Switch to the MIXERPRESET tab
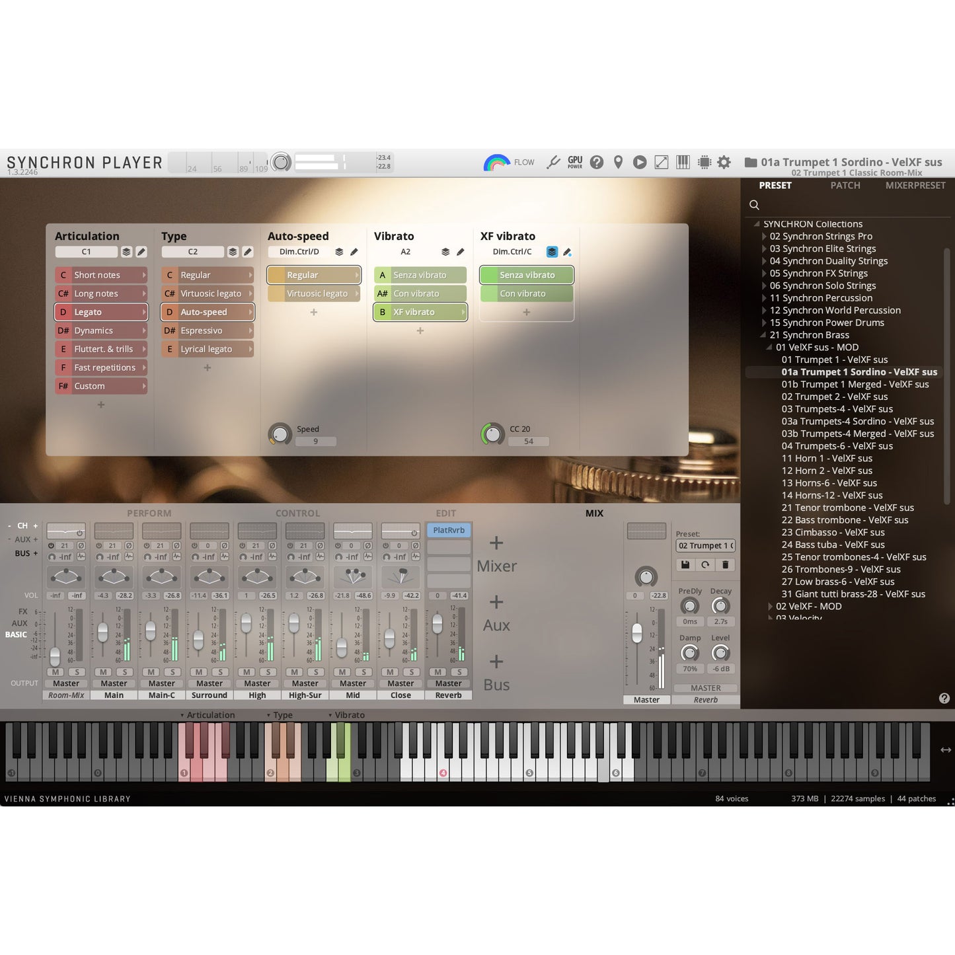 915,186
